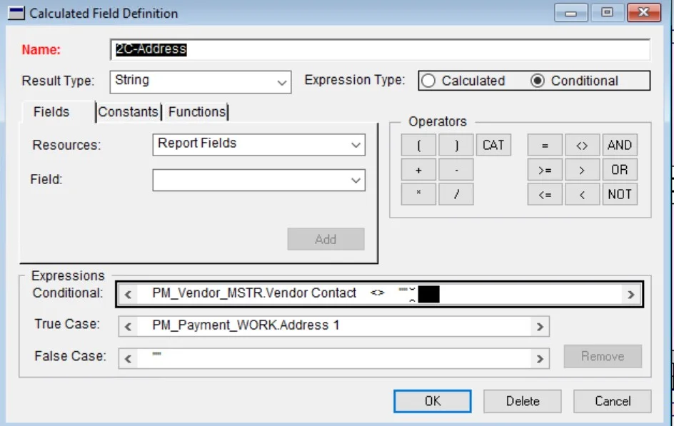
Task: Click the disabled Add button
Action: coord(326,239)
